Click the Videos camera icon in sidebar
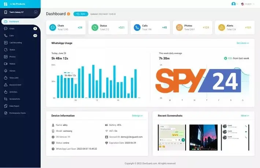Image resolution: width=260 pixels, height=168 pixels. coord(5,64)
